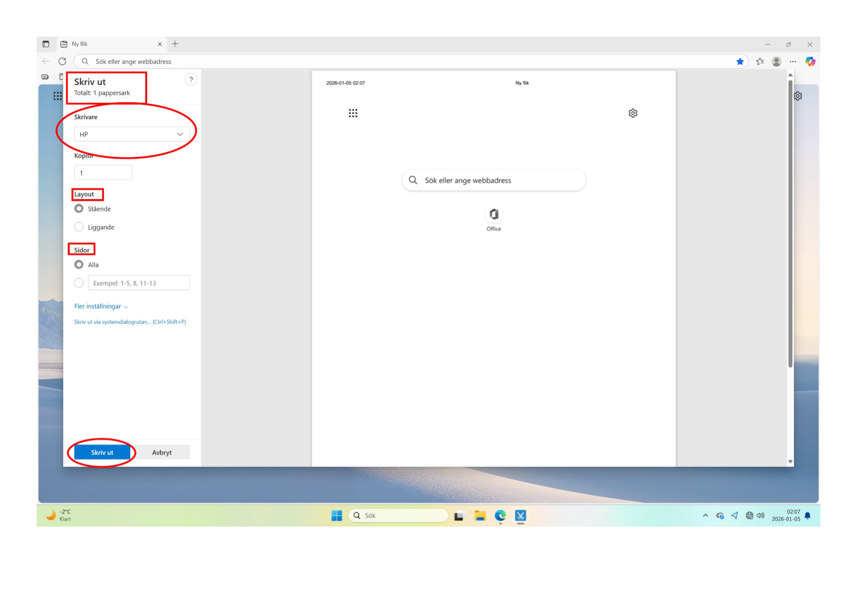
Task: Open the three-dot settings and more menu
Action: pos(793,62)
